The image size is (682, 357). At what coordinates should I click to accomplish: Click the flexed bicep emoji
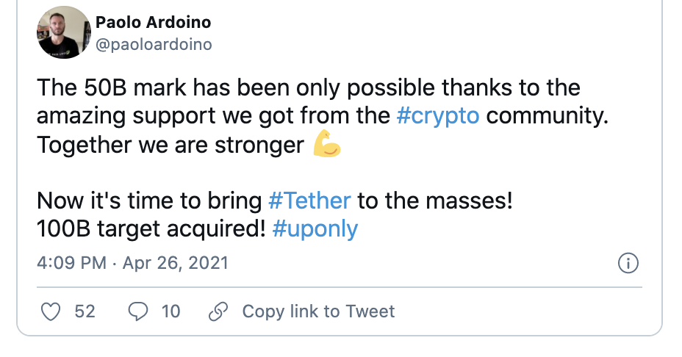coord(327,144)
